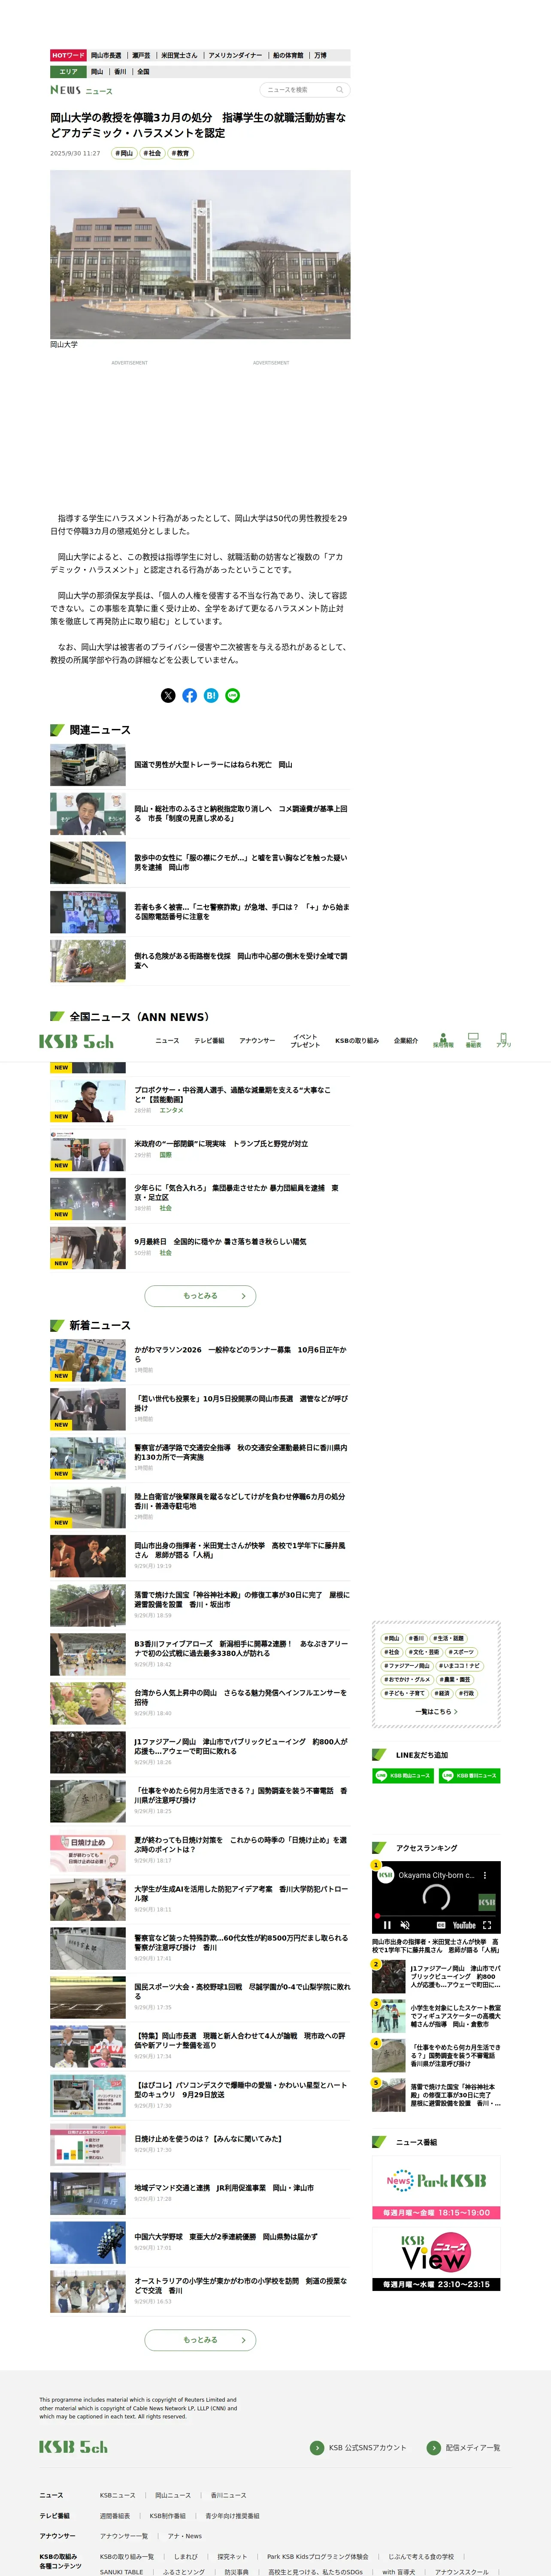Open 香川ニュース footer link
The image size is (551, 2576).
pos(228,2495)
